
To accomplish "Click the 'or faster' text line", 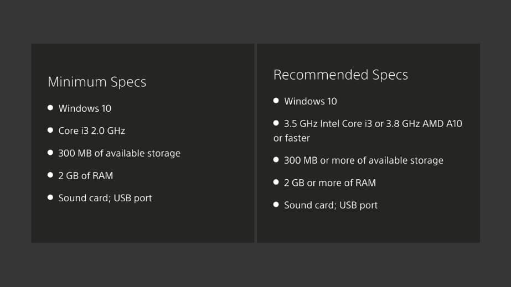I will point(292,138).
